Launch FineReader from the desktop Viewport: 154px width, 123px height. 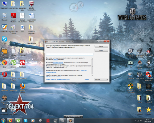(22, 64)
